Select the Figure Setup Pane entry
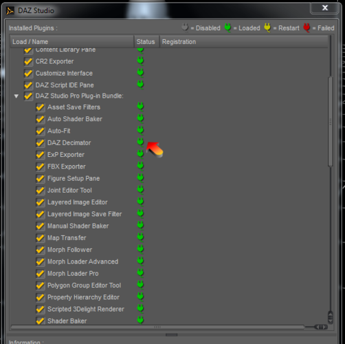Image resolution: width=345 pixels, height=344 pixels. pyautogui.click(x=74, y=178)
